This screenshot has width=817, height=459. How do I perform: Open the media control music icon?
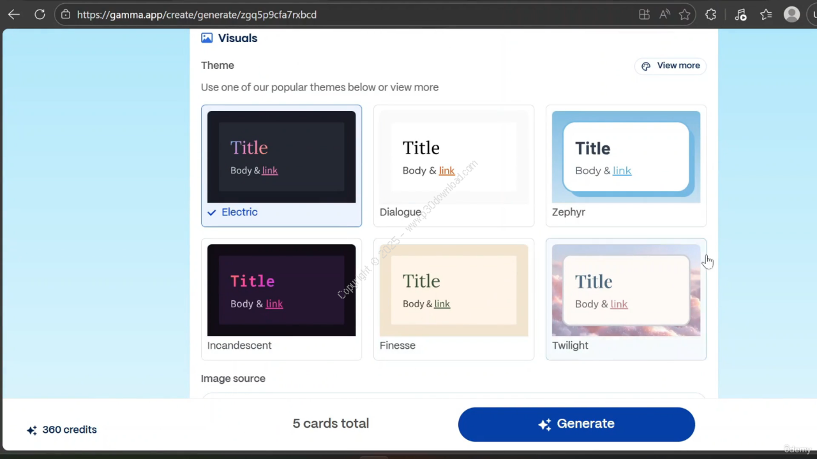(740, 15)
